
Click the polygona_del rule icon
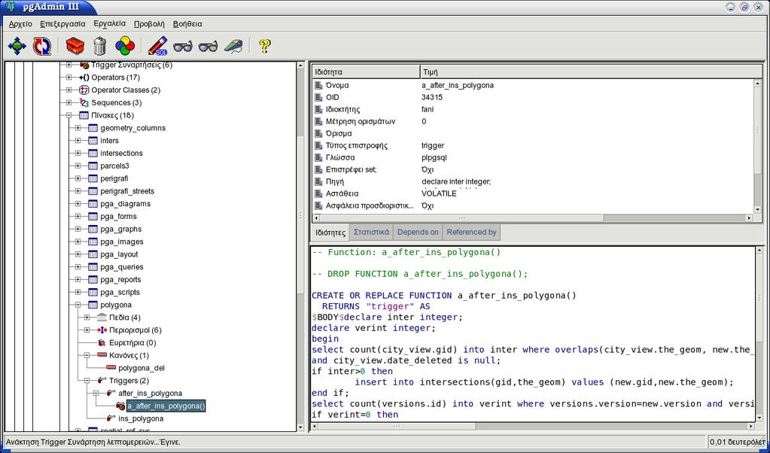click(x=111, y=368)
